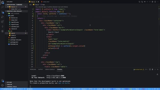Click the src breadcrumb segment

click(30, 4)
